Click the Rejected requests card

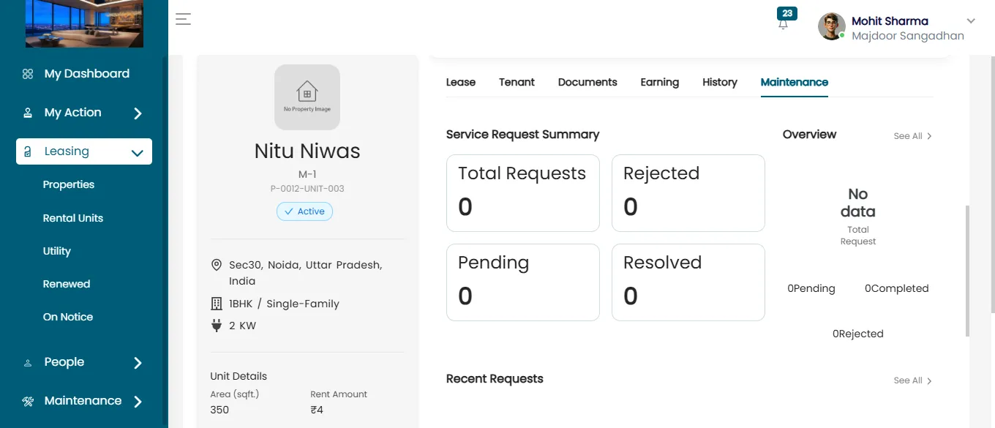(x=688, y=193)
